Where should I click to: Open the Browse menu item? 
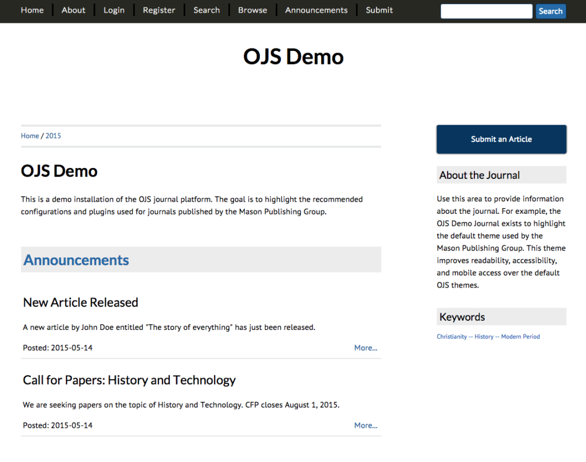pos(252,10)
